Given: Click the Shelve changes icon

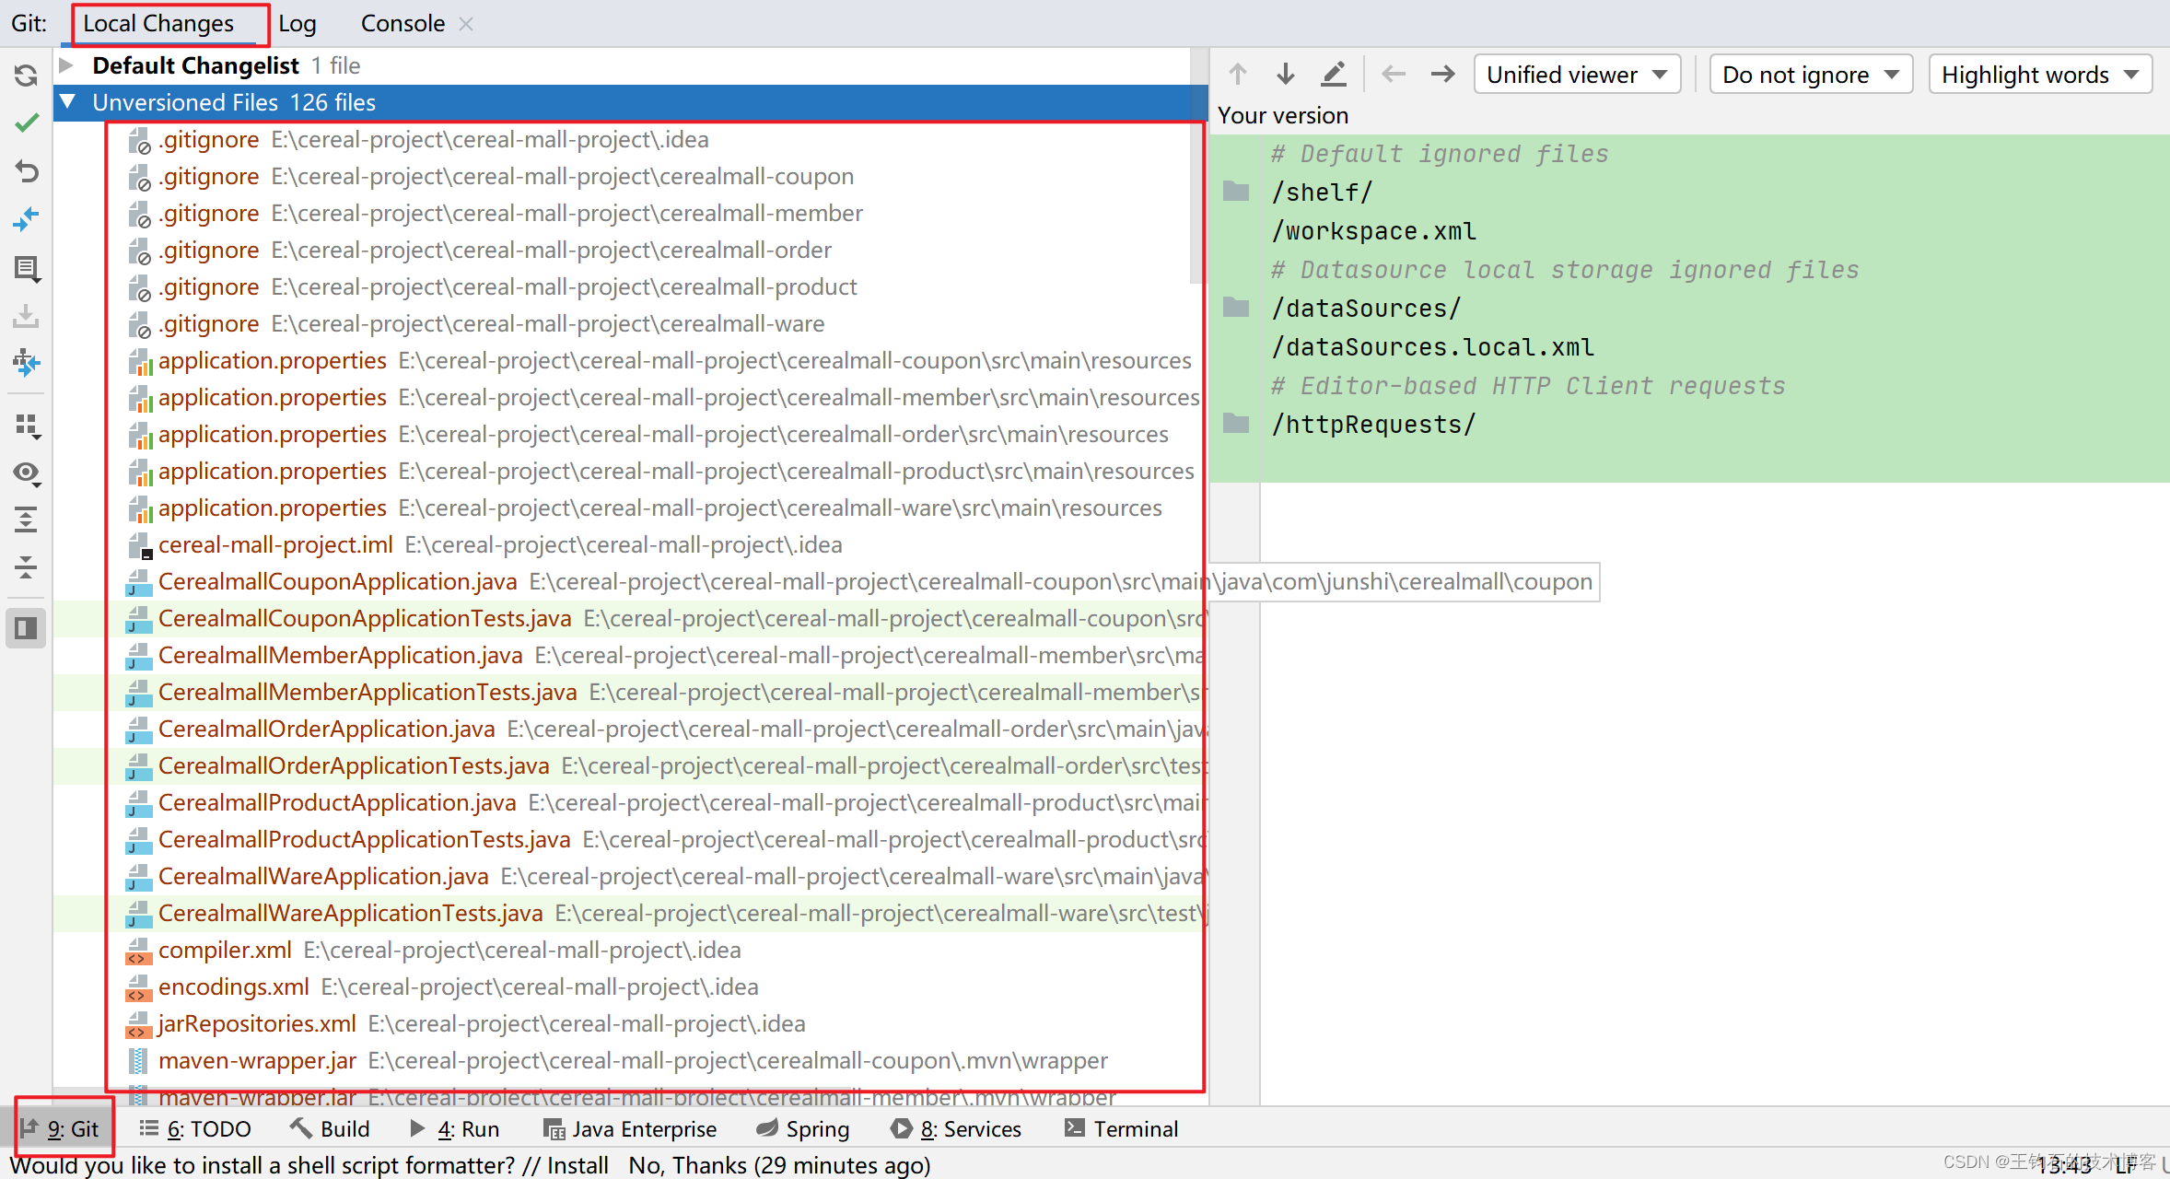Looking at the screenshot, I should [x=26, y=316].
